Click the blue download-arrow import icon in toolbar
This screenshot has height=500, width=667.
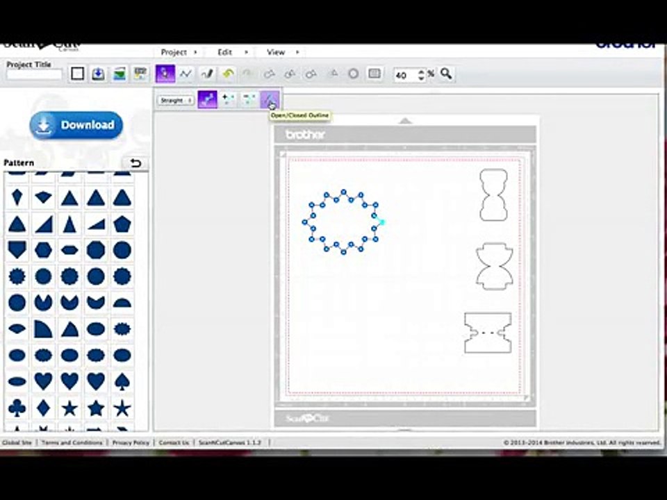(98, 74)
